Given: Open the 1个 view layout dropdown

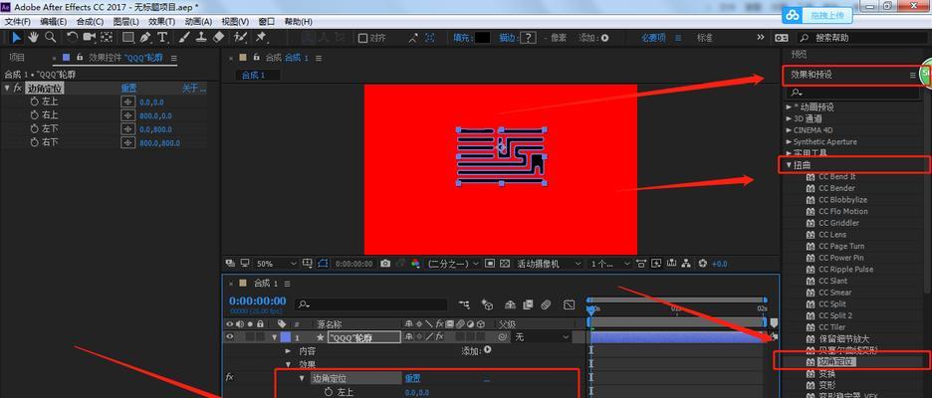Looking at the screenshot, I should (x=609, y=264).
